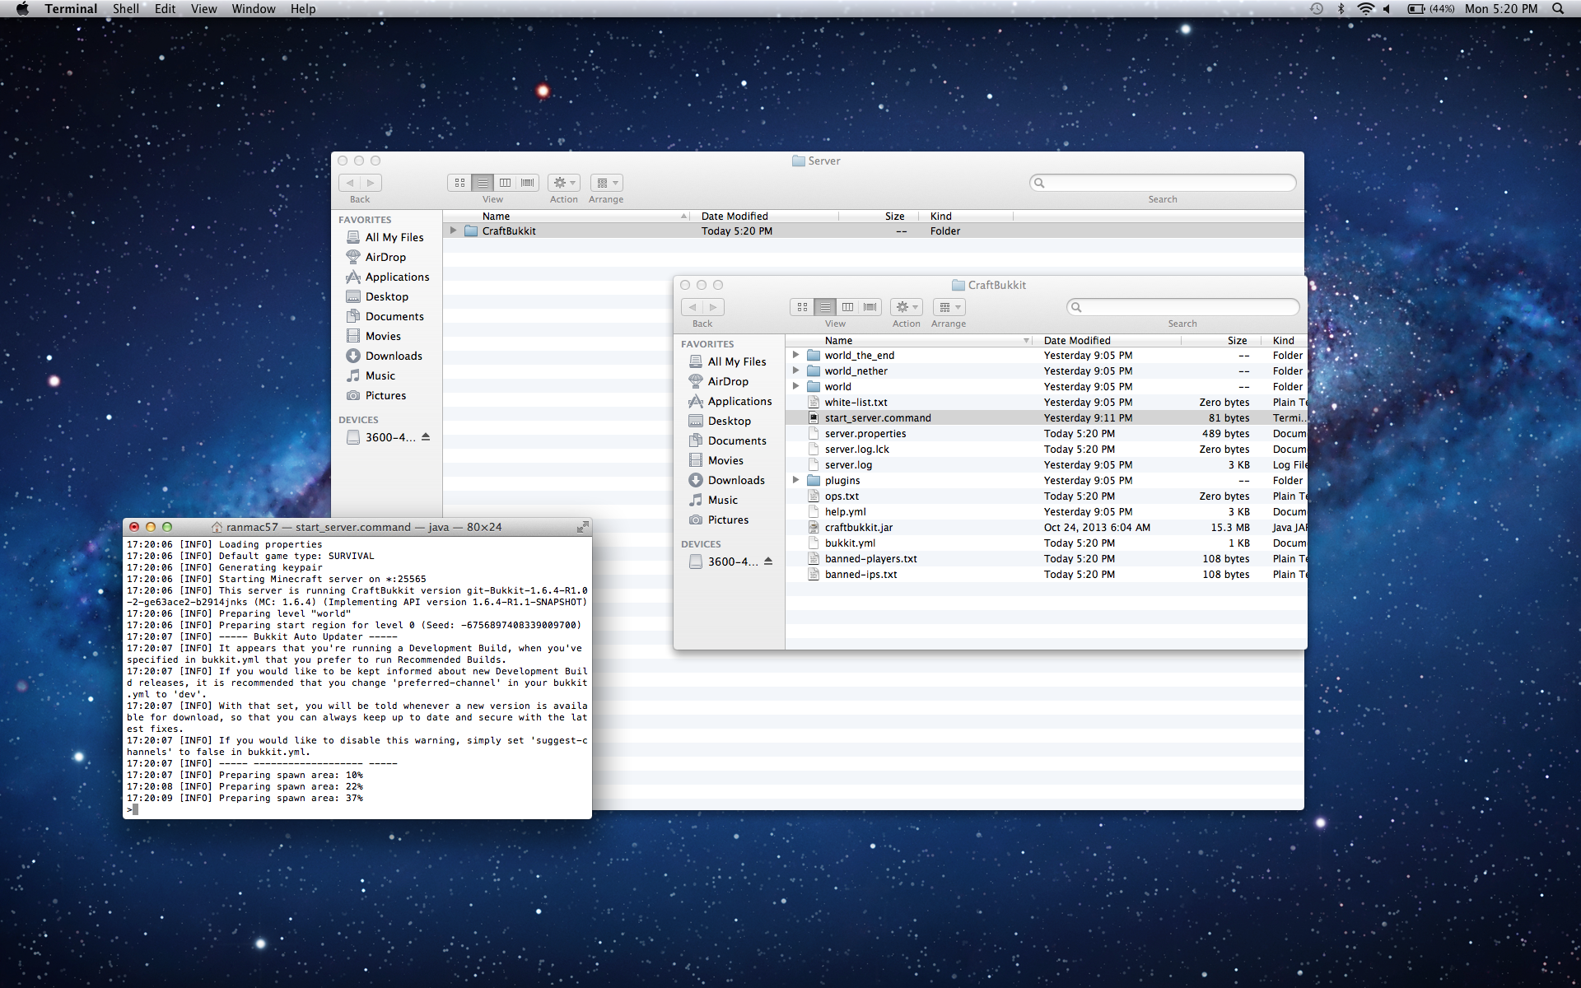Open Spotlight search magnifier icon
Viewport: 1581px width, 988px height.
[x=1558, y=9]
